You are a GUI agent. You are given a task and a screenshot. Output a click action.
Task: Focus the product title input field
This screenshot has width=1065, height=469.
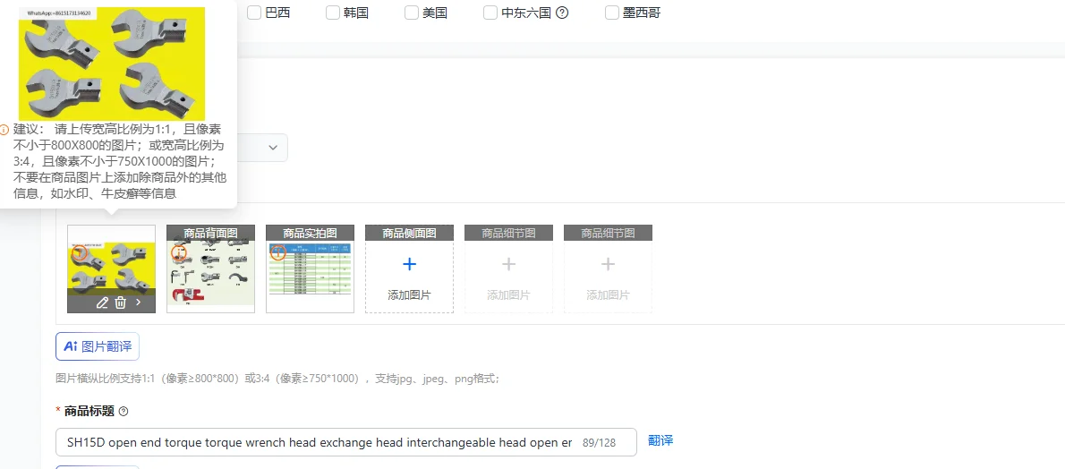pyautogui.click(x=346, y=442)
